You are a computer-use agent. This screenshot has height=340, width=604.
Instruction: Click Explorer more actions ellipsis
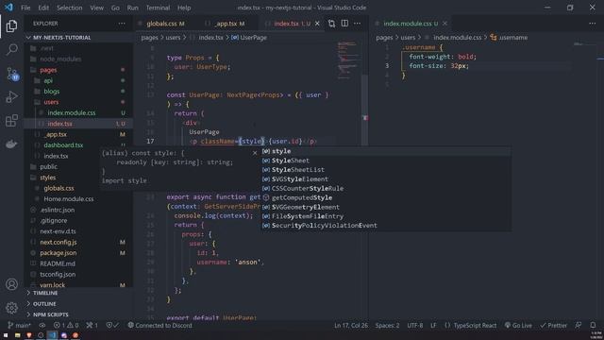coord(122,24)
